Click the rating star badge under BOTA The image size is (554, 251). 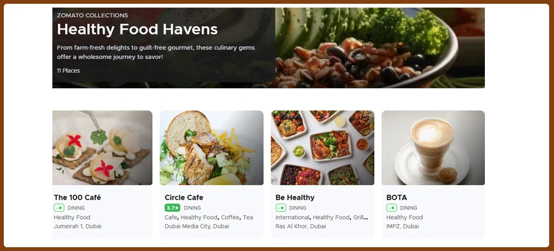pyautogui.click(x=391, y=207)
